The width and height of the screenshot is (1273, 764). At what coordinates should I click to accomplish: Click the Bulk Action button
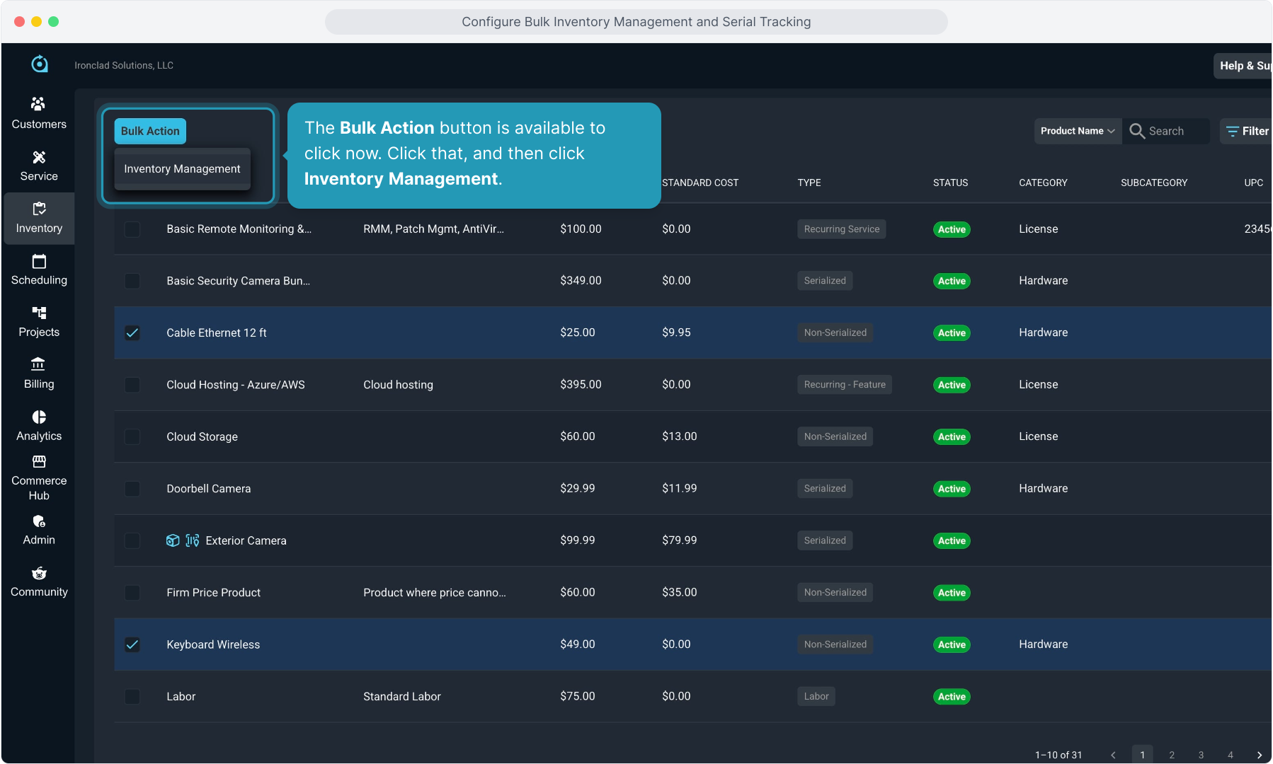[150, 131]
